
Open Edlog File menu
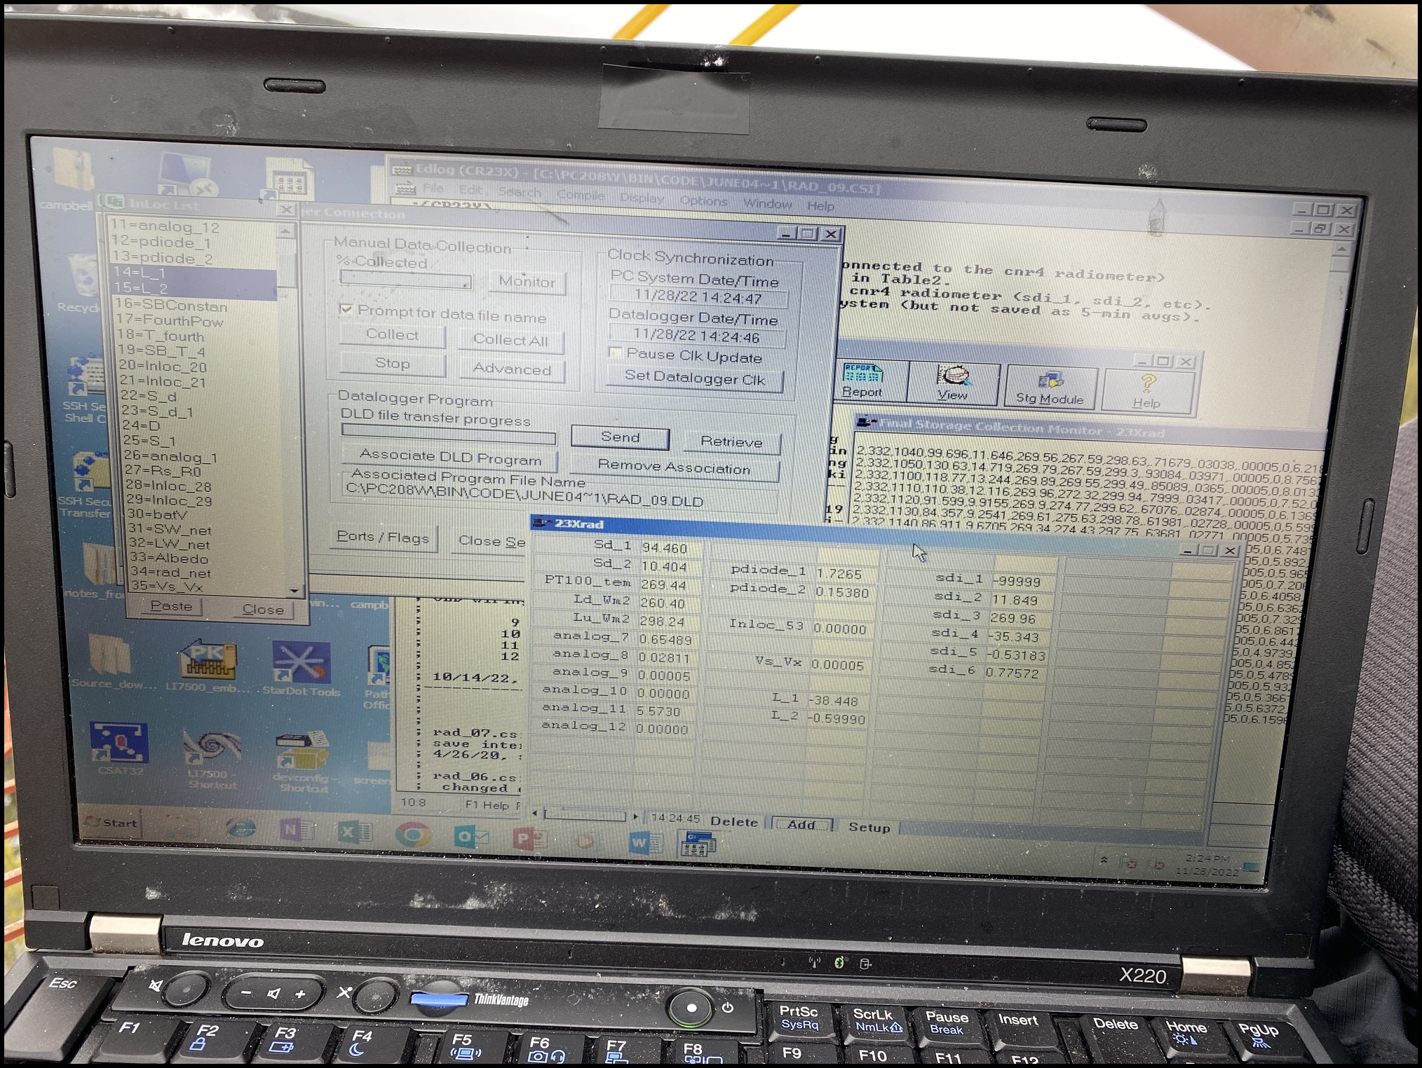point(433,189)
